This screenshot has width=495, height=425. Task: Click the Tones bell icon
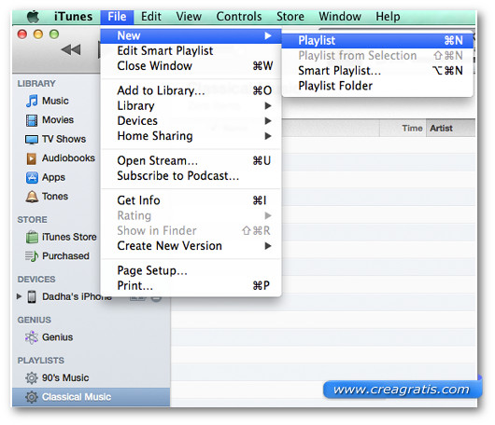pos(32,197)
